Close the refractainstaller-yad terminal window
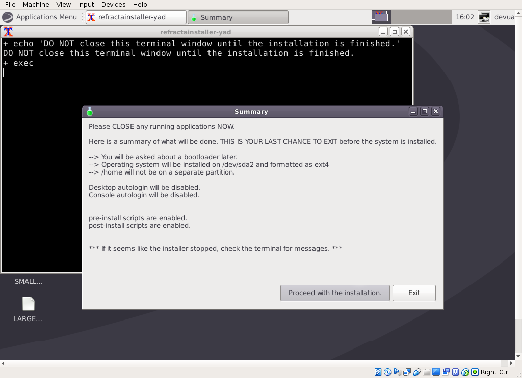The height and width of the screenshot is (378, 522). click(x=405, y=32)
